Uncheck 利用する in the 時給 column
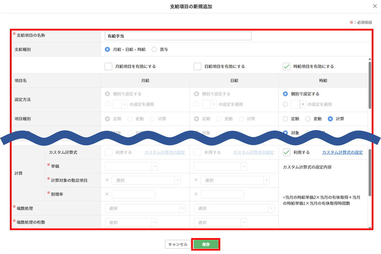This screenshot has height=254, width=381. click(x=286, y=152)
